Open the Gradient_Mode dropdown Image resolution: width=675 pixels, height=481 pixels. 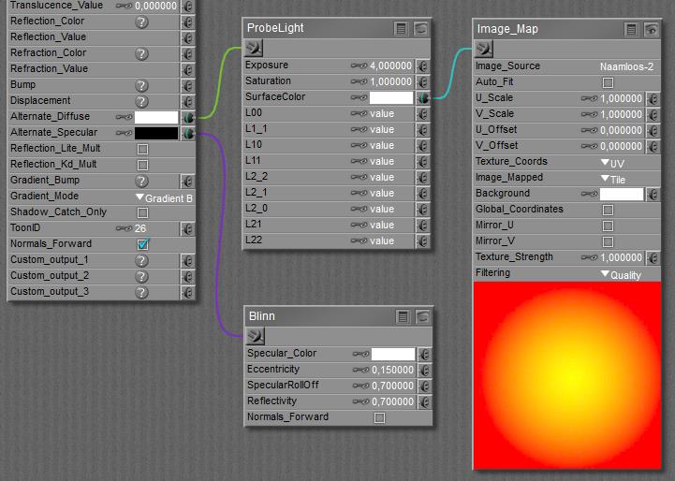coord(164,197)
